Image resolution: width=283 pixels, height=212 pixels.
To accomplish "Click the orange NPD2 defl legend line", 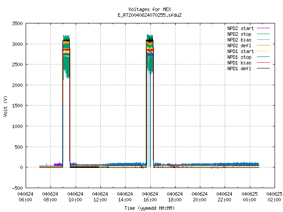I will [x=264, y=45].
